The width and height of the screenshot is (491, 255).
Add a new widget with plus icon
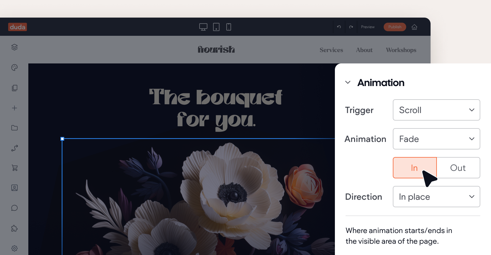[x=14, y=108]
